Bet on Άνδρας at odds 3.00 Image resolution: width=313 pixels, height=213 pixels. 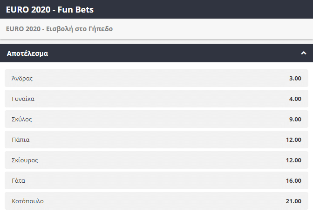pos(295,78)
